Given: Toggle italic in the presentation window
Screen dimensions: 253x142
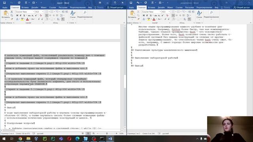Looking at the screenshot, I should 147,15.
